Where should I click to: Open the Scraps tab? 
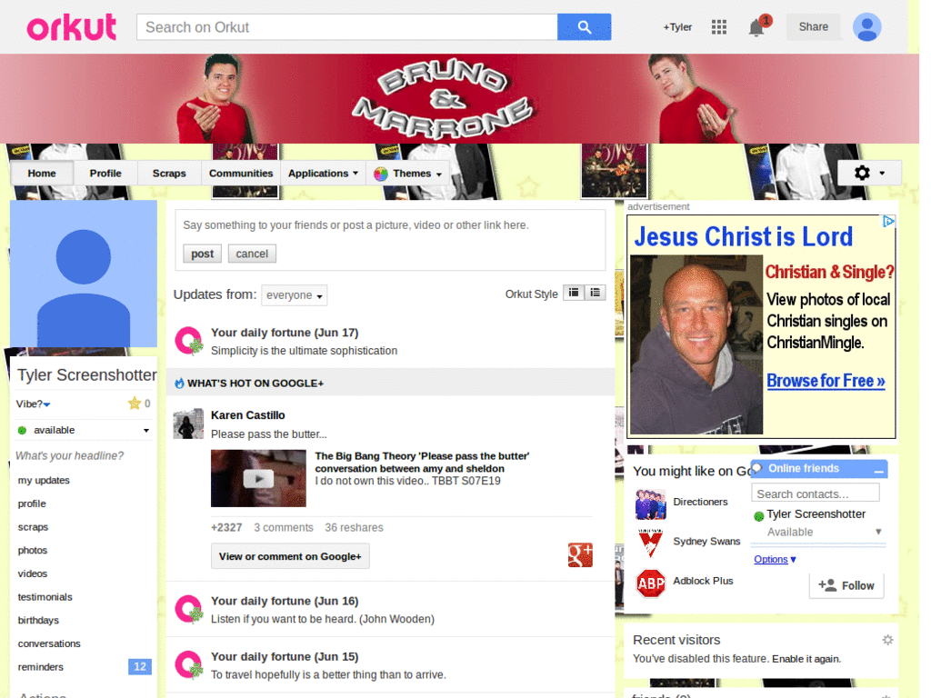169,174
